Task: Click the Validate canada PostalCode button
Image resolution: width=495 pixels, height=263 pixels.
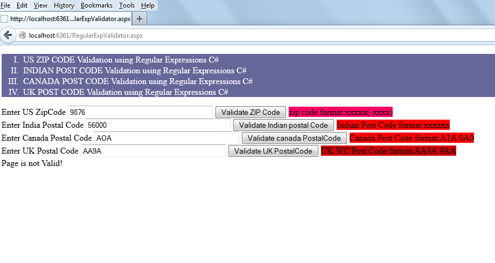Action: point(294,138)
